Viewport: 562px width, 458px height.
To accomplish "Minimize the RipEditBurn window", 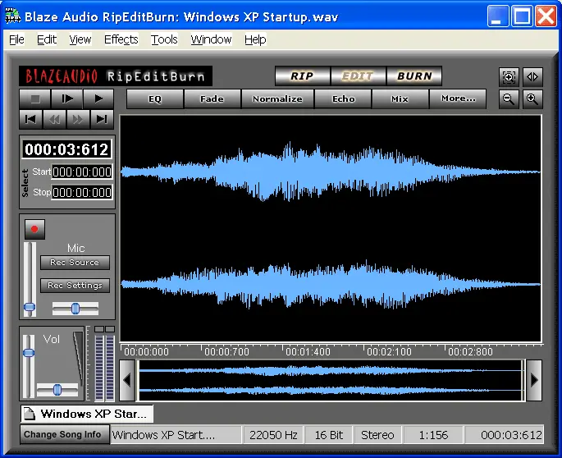I will pyautogui.click(x=498, y=16).
